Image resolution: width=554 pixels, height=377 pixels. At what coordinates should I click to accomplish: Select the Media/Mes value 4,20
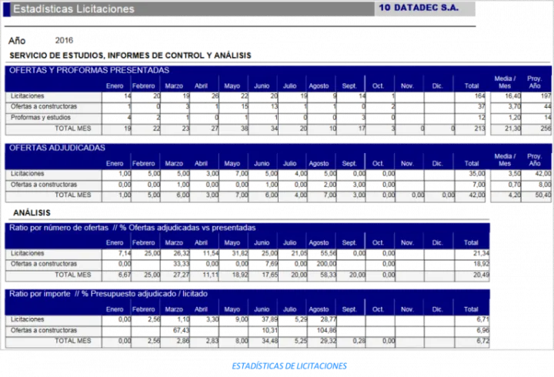point(515,195)
